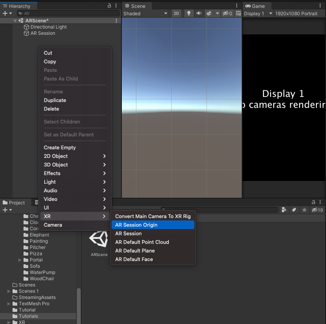Click the favorites star icon
The height and width of the screenshot is (324, 326).
click(x=304, y=210)
